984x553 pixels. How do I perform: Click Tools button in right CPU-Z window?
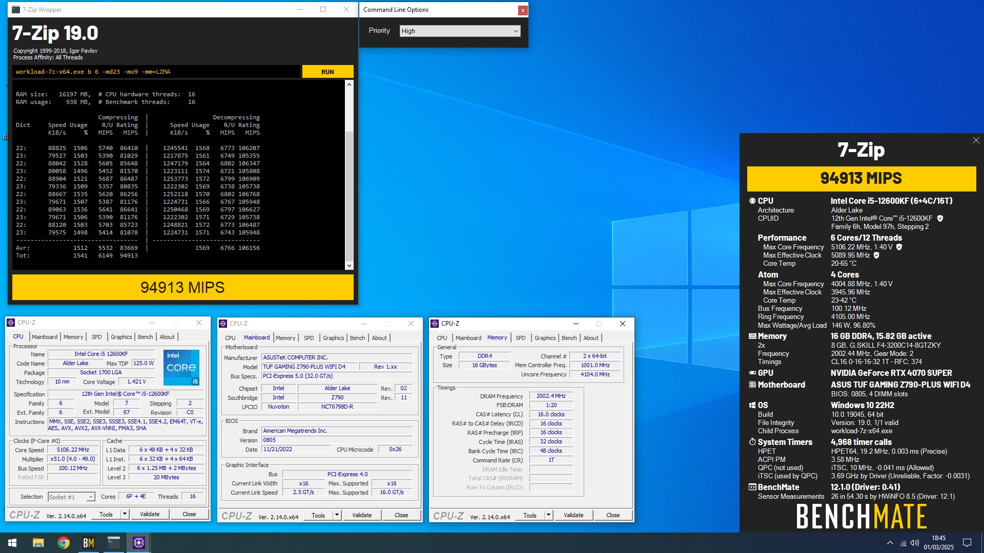tap(530, 515)
